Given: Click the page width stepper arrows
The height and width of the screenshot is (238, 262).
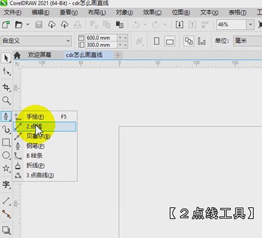Looking at the screenshot, I should [123, 38].
